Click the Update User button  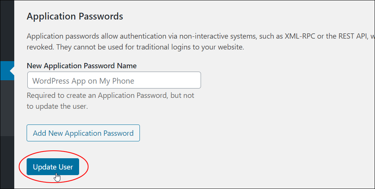pos(53,167)
